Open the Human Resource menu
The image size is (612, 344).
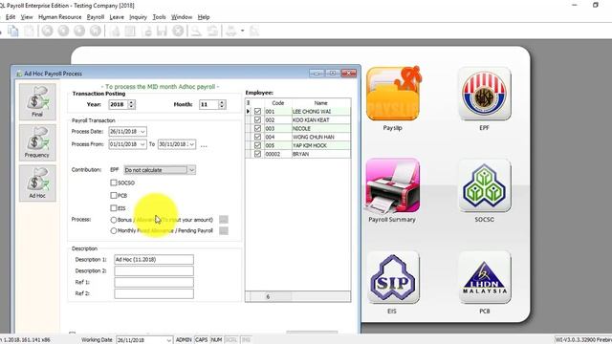[59, 17]
